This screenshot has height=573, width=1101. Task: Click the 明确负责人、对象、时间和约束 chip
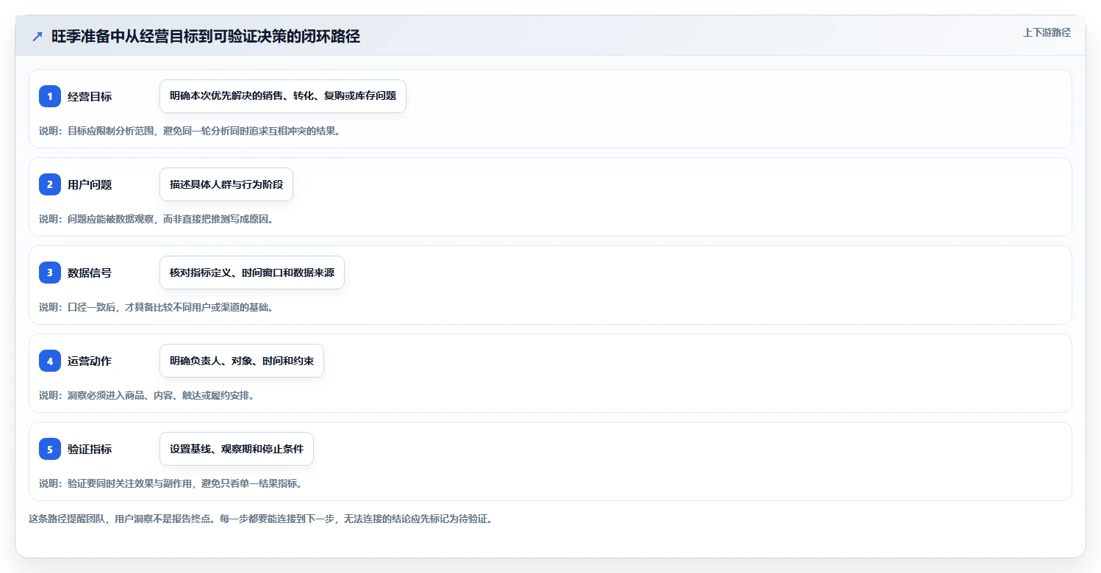[242, 361]
